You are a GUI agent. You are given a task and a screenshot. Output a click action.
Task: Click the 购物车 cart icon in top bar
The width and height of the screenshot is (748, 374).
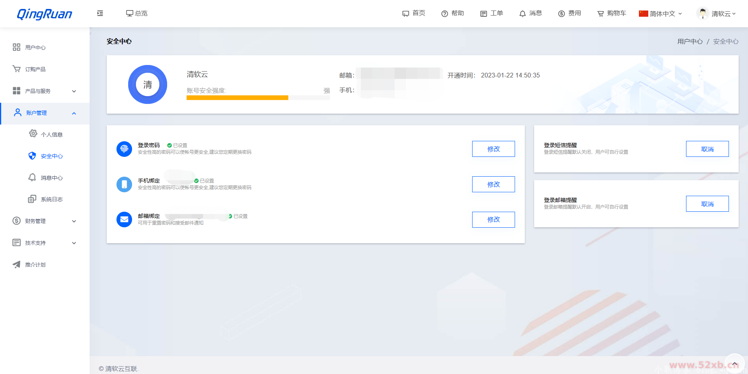tap(601, 13)
